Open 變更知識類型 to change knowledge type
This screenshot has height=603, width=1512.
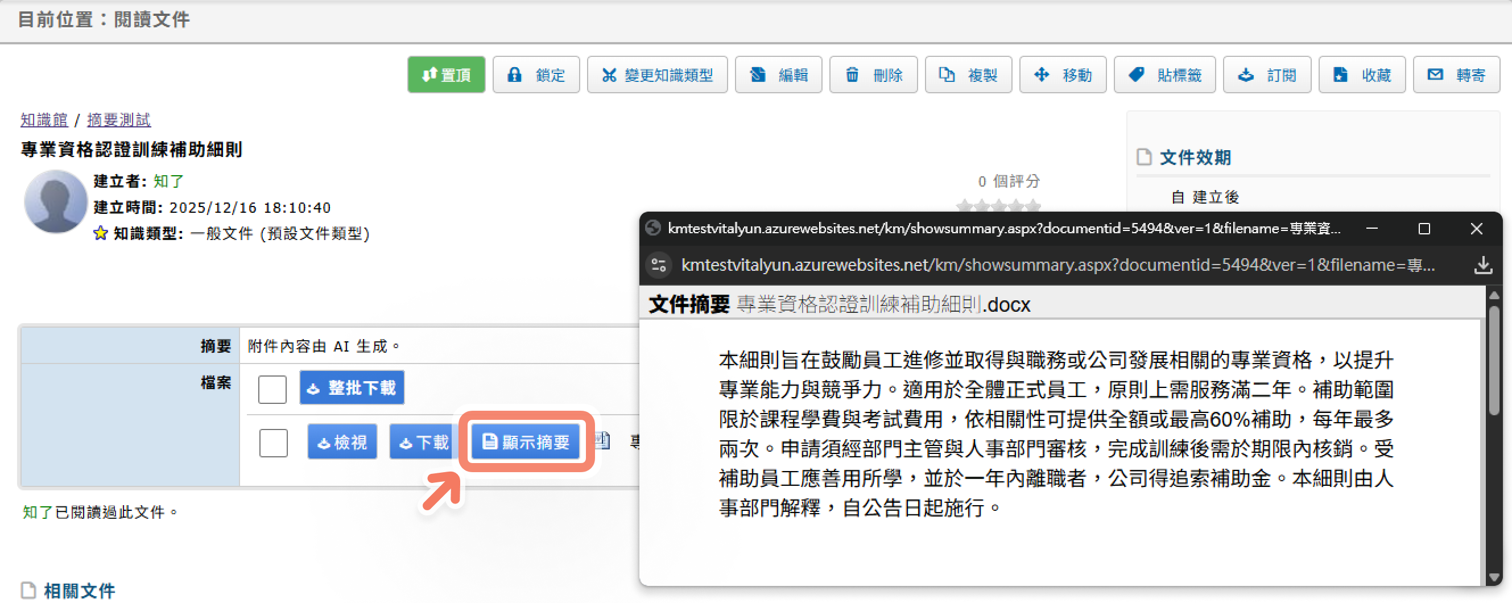pyautogui.click(x=657, y=75)
